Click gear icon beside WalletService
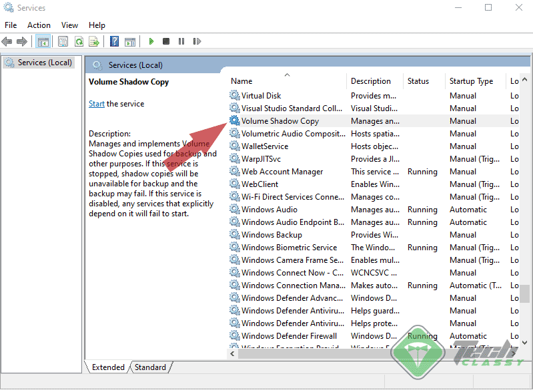This screenshot has height=390, width=533. 235,146
